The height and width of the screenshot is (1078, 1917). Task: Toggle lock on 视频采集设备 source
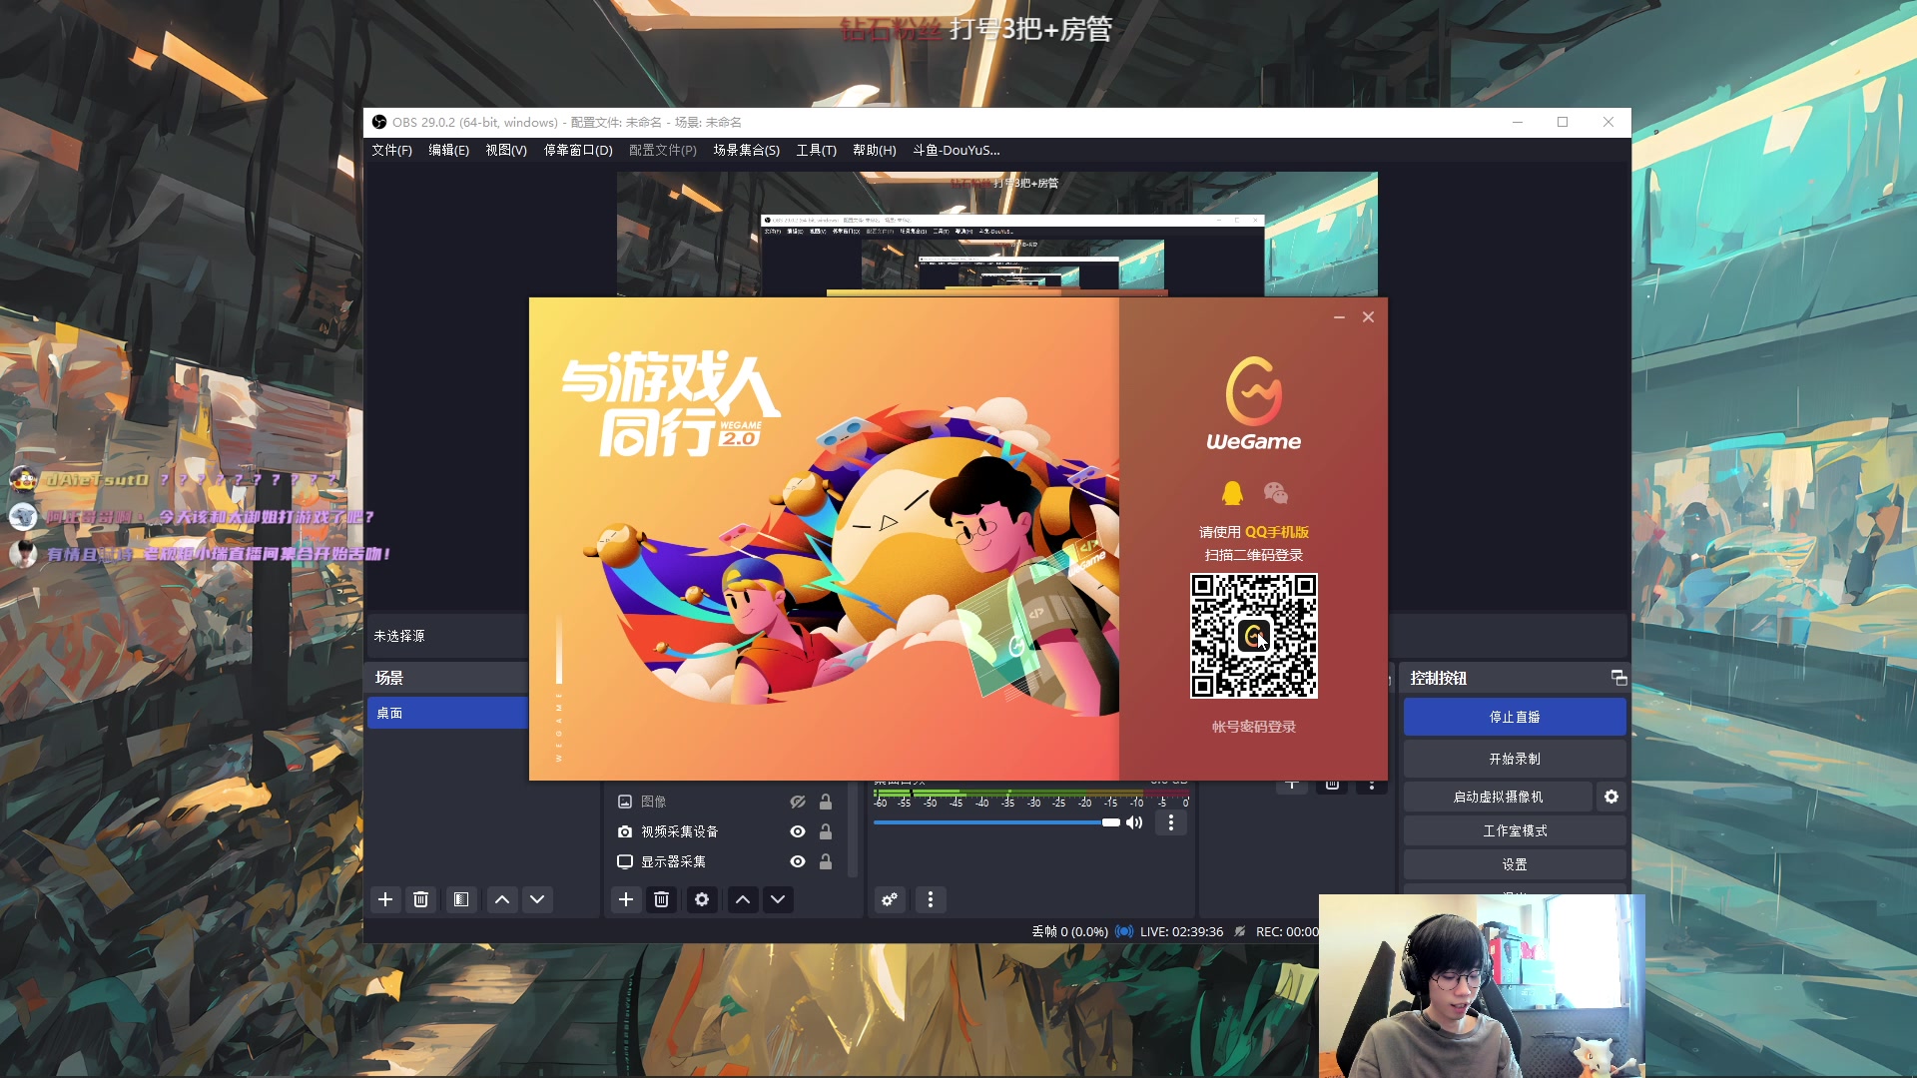pos(826,831)
